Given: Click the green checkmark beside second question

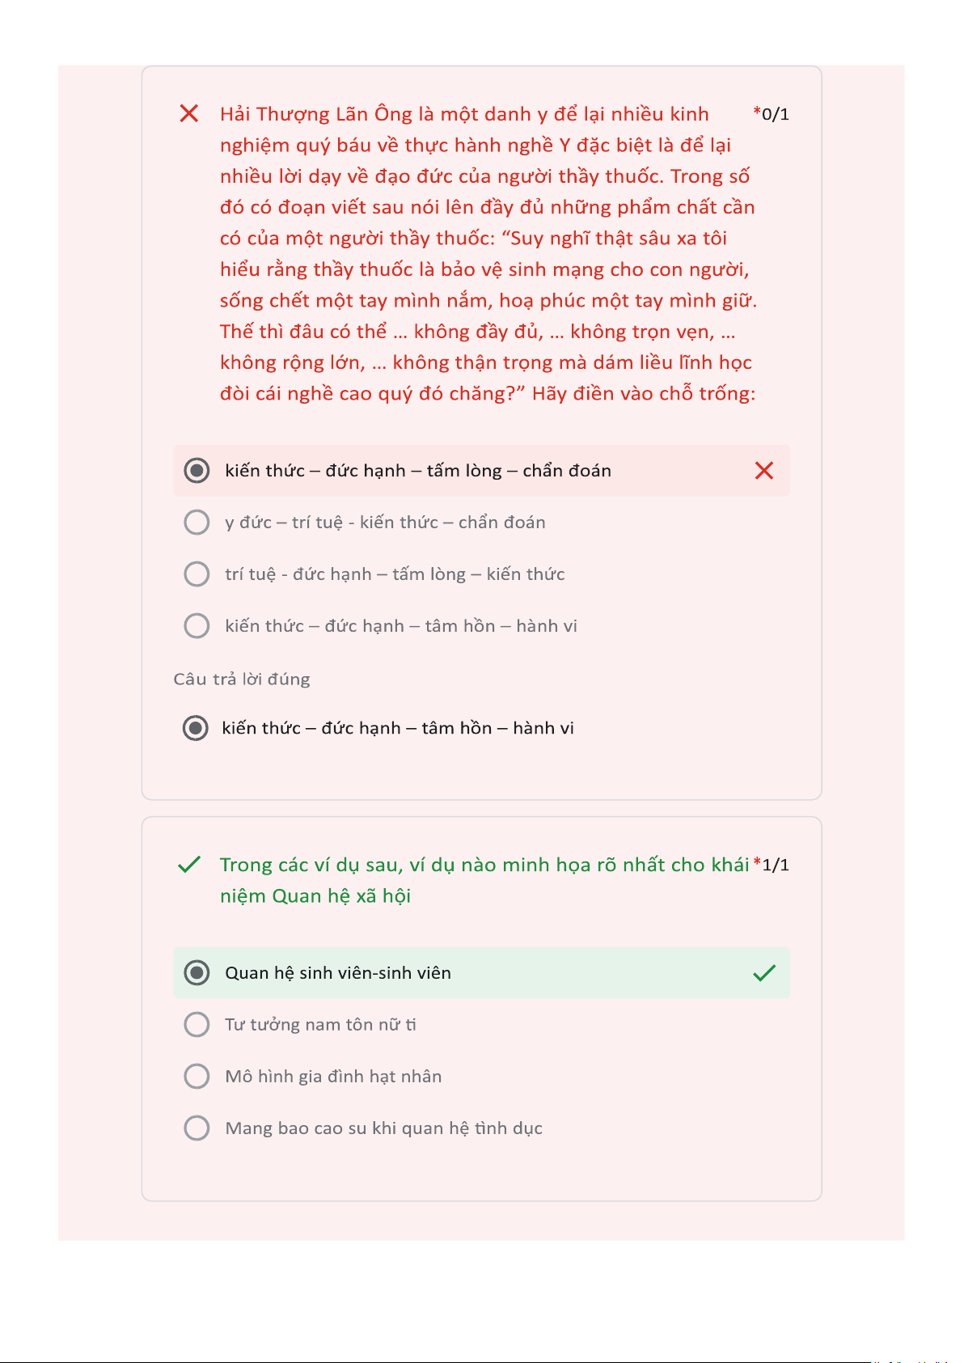Looking at the screenshot, I should pyautogui.click(x=188, y=865).
